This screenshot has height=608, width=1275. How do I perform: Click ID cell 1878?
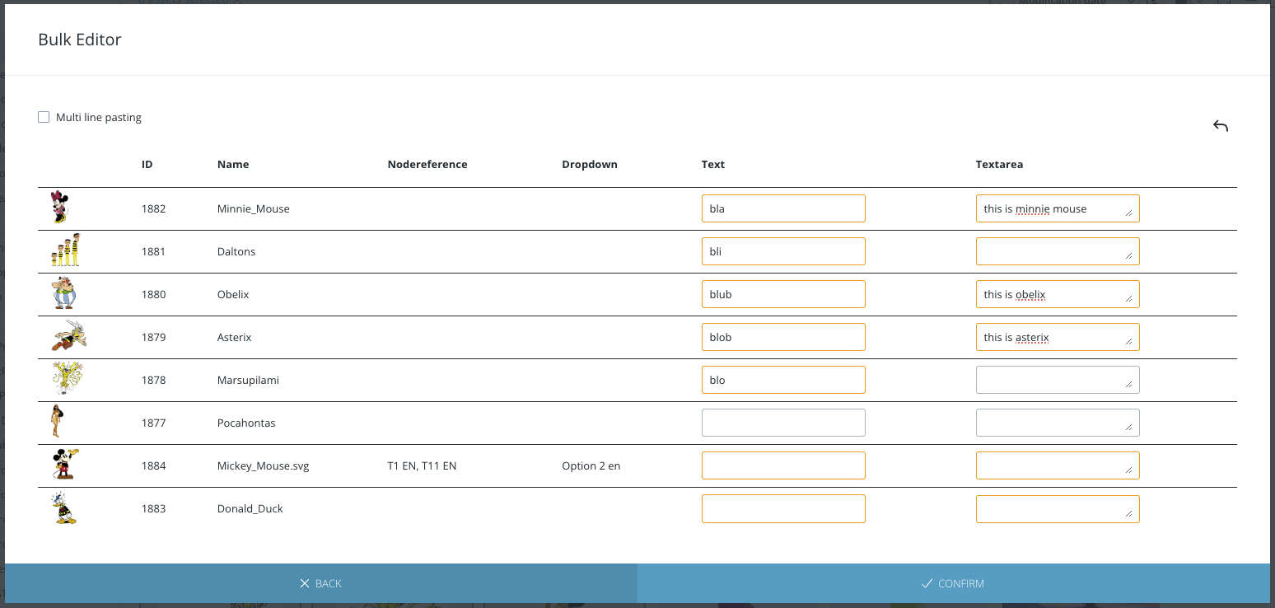click(153, 380)
